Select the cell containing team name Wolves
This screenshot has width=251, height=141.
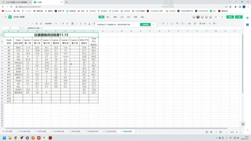click(x=18, y=62)
